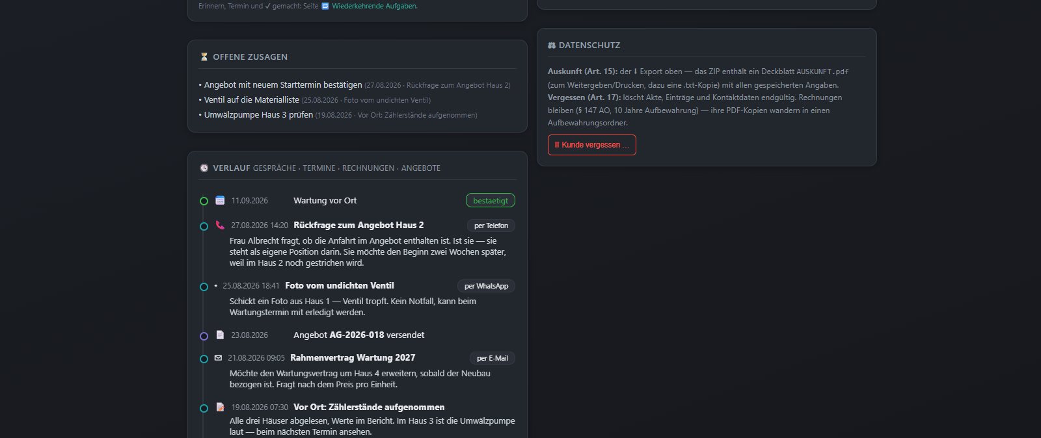Open 'Vor Ort: Zählerstände aufgenommen' title
The width and height of the screenshot is (1041, 438).
pyautogui.click(x=369, y=407)
